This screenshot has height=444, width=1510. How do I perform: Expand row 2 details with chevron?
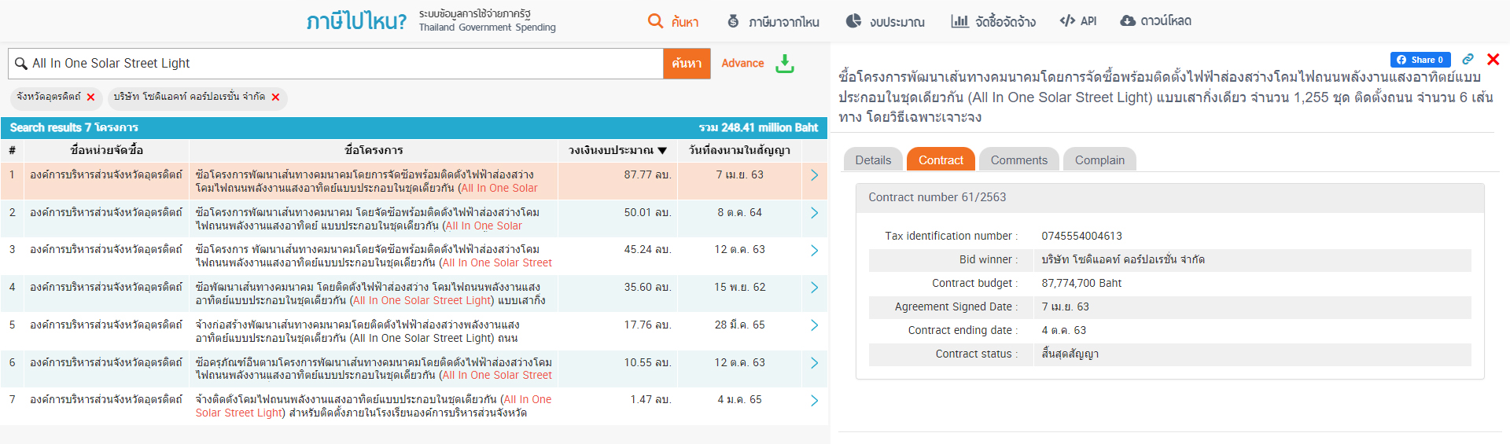pyautogui.click(x=814, y=213)
